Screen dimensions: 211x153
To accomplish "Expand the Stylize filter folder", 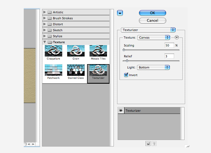I will click(44, 36).
